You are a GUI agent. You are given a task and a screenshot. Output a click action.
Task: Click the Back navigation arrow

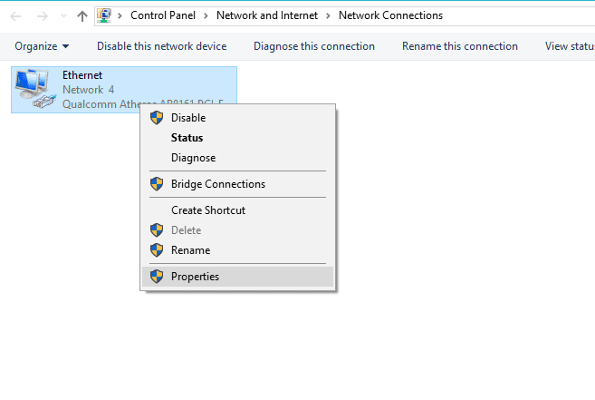tap(15, 16)
